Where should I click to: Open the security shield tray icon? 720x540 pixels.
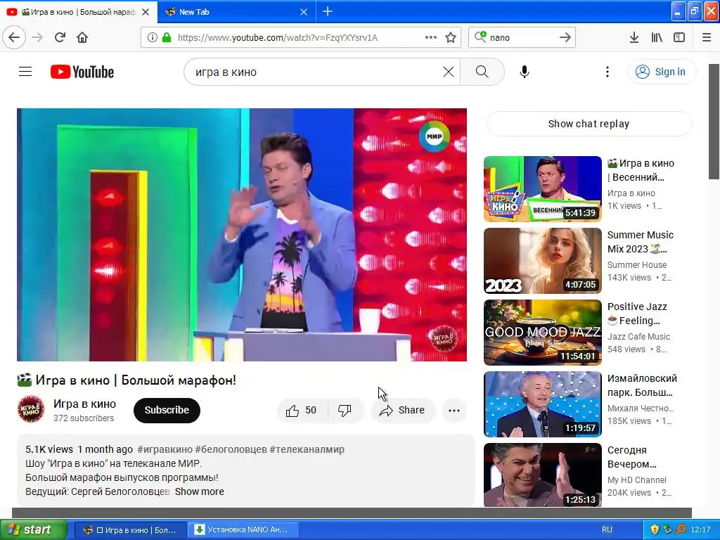[x=655, y=529]
